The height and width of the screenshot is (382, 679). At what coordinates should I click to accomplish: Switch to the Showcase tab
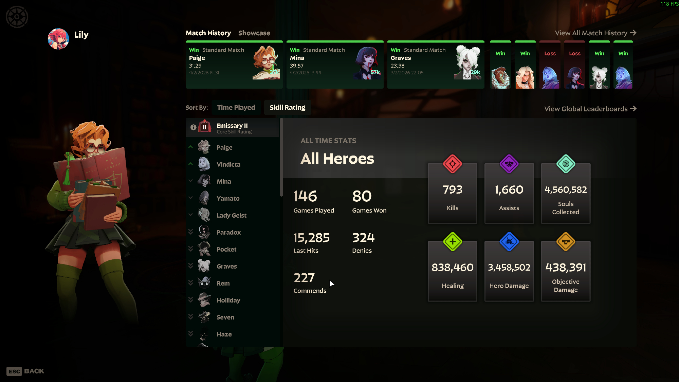coord(254,33)
